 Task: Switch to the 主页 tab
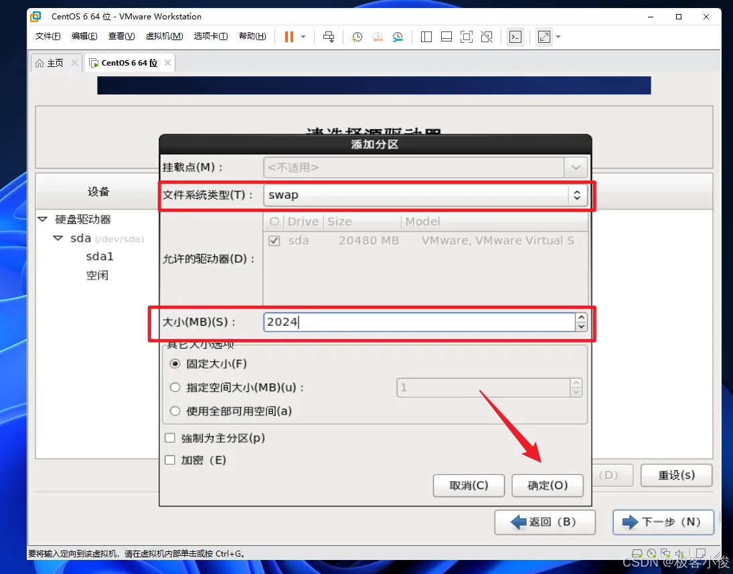[x=55, y=63]
